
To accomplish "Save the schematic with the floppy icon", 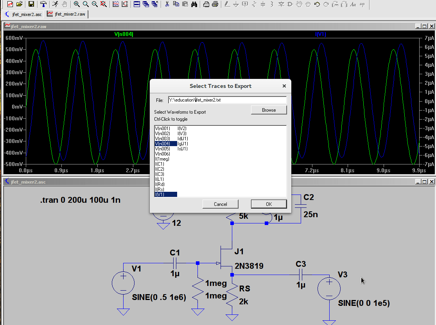I will (x=31, y=5).
